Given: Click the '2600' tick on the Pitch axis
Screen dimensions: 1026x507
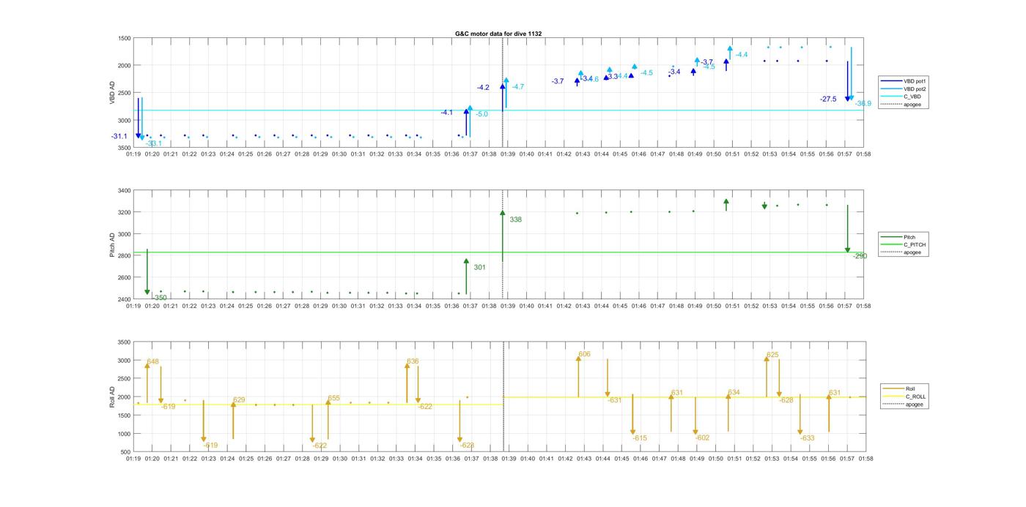Looking at the screenshot, I should (x=124, y=277).
